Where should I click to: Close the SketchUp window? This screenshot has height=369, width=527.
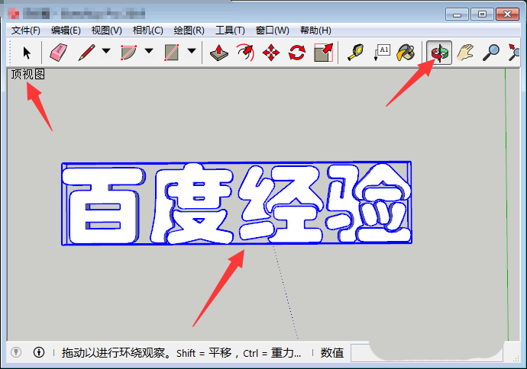[x=507, y=14]
